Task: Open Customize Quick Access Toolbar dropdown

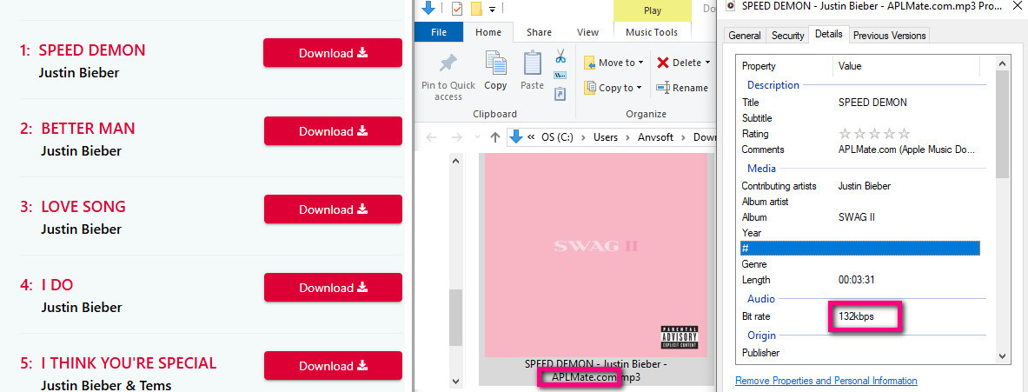Action: click(x=492, y=10)
